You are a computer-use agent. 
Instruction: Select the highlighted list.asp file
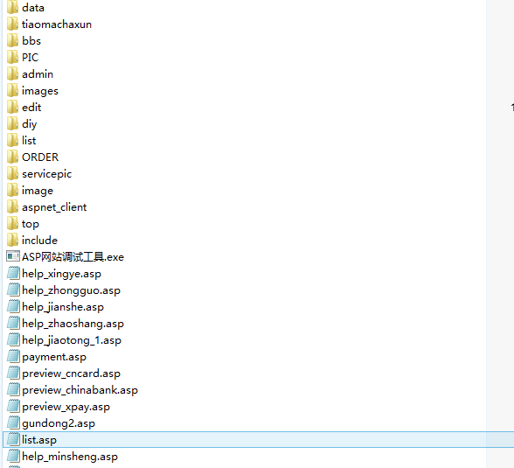point(259,439)
